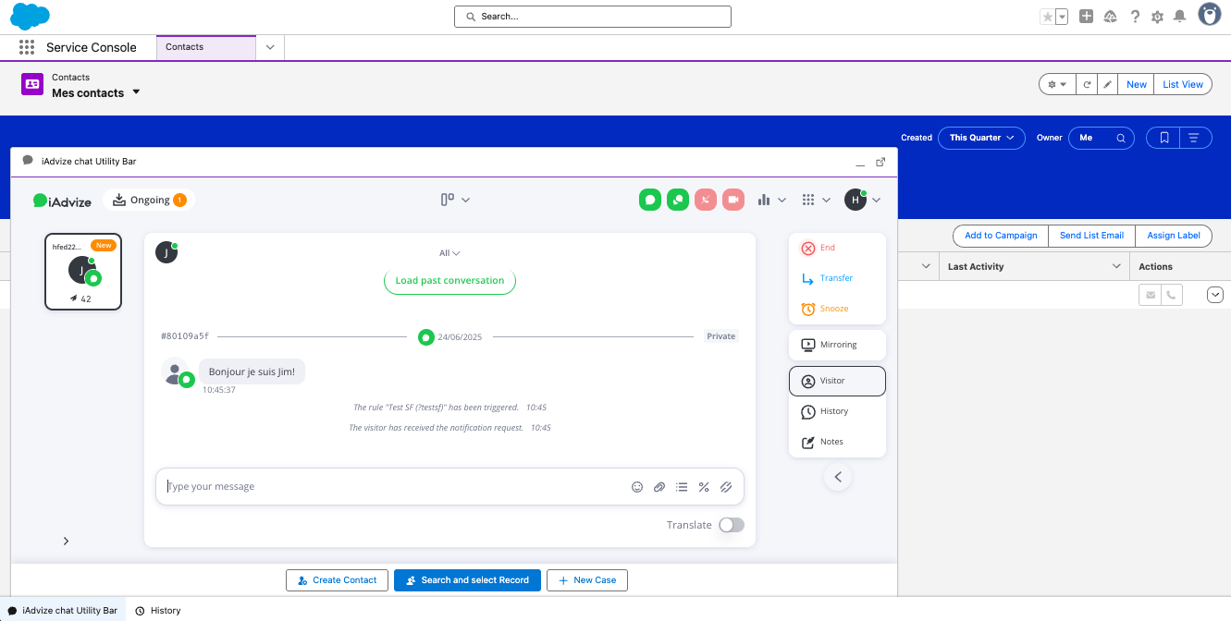Open canned responses list icon
The width and height of the screenshot is (1231, 621).
click(682, 487)
